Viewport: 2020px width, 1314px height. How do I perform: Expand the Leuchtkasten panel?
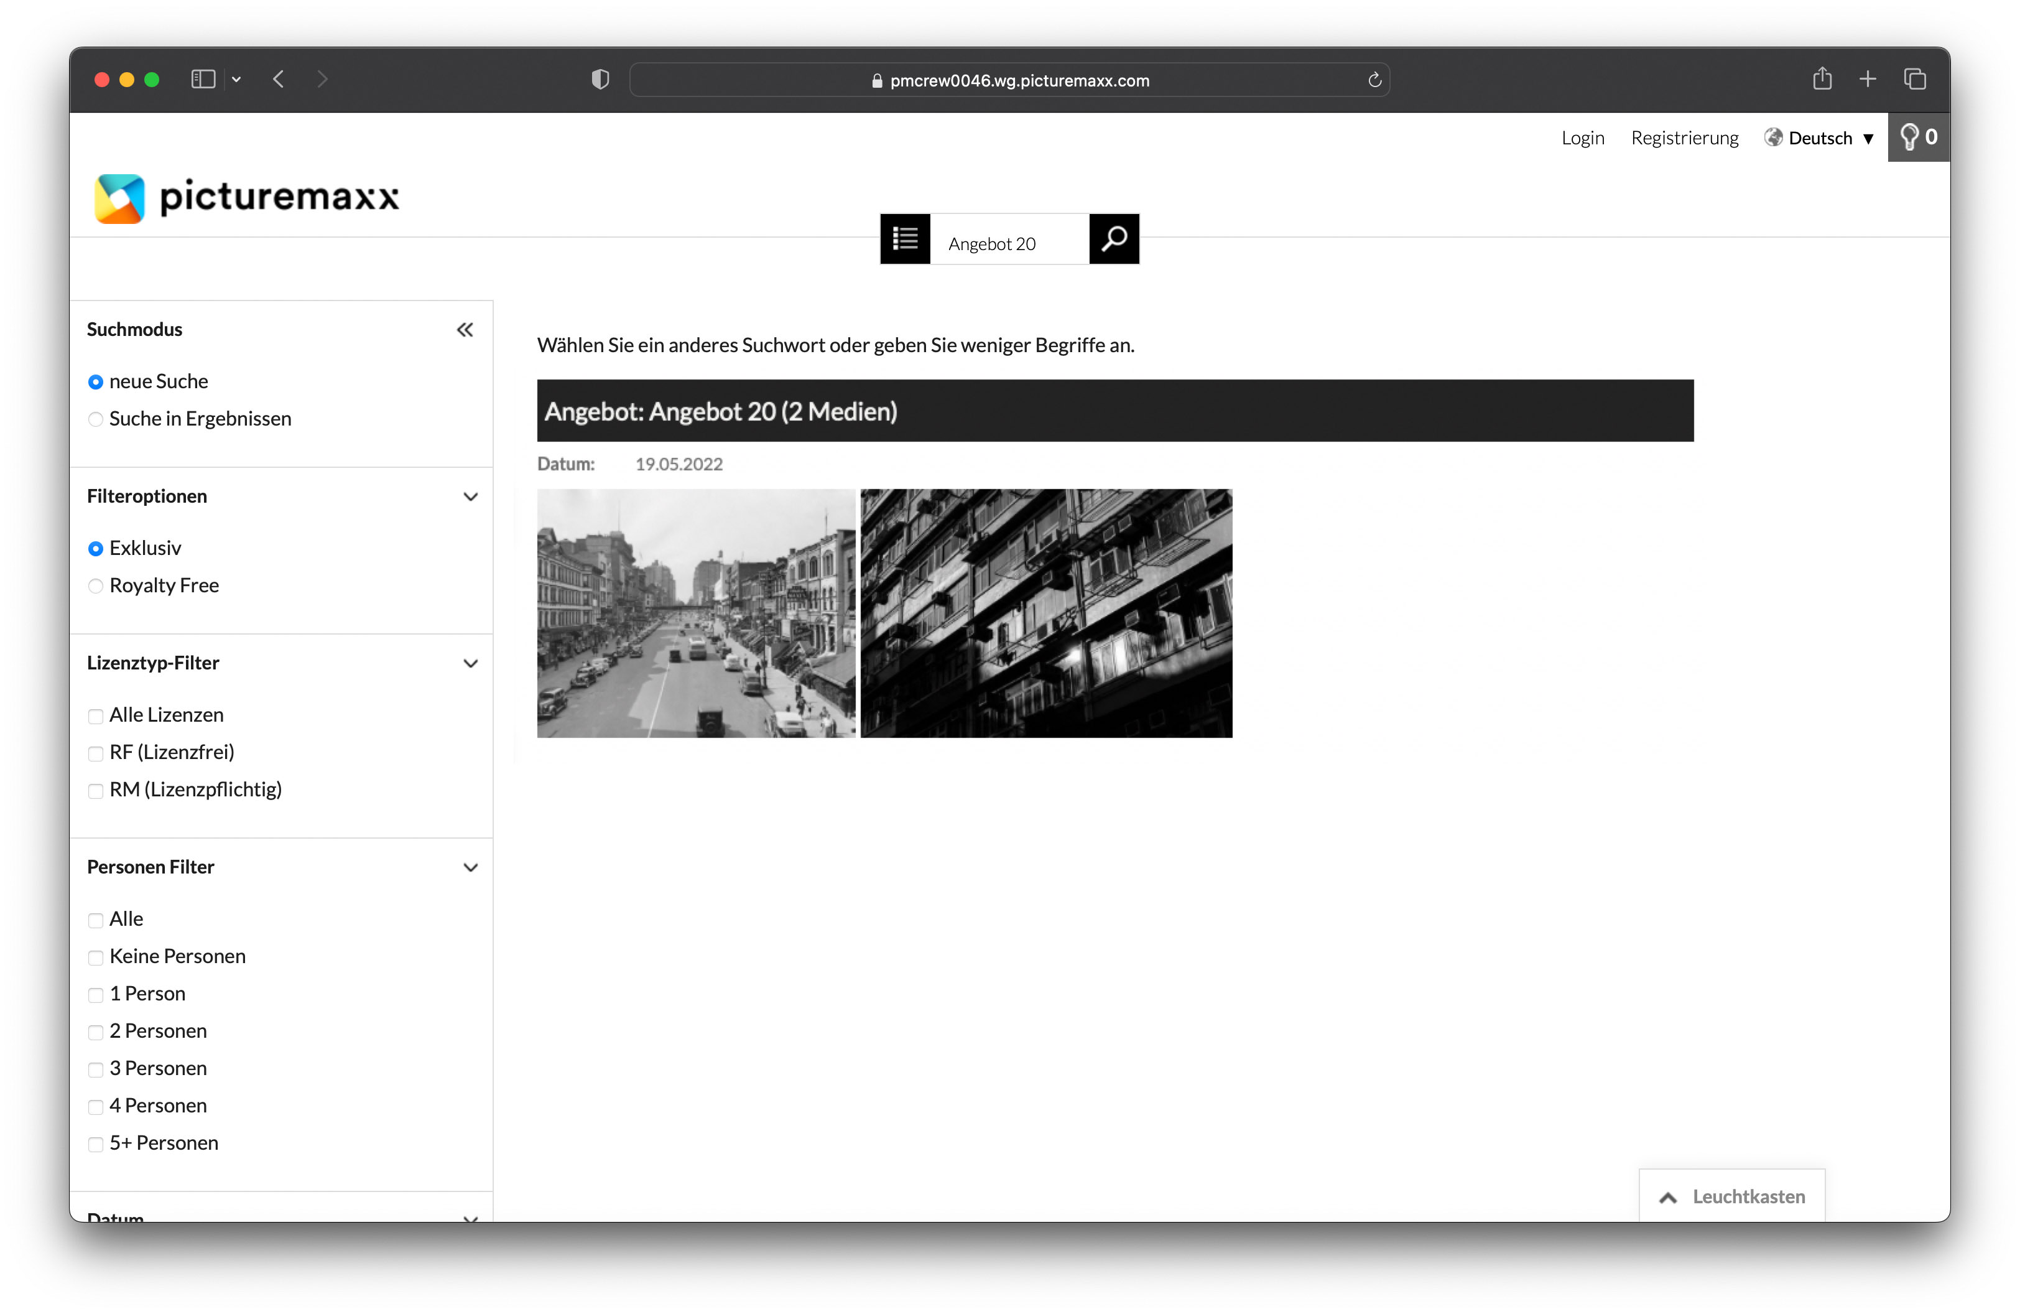(1731, 1196)
